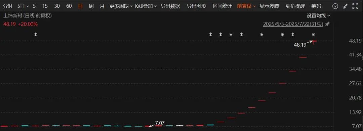The height and width of the screenshot is (131, 363).
Task: Click 导出数据 button
Action: click(x=170, y=6)
